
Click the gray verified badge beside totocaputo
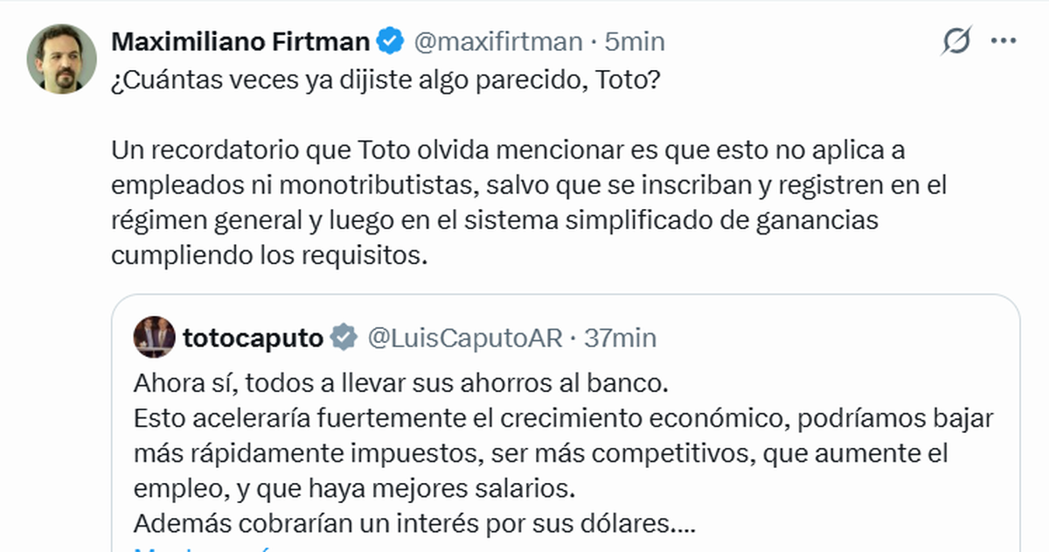344,338
